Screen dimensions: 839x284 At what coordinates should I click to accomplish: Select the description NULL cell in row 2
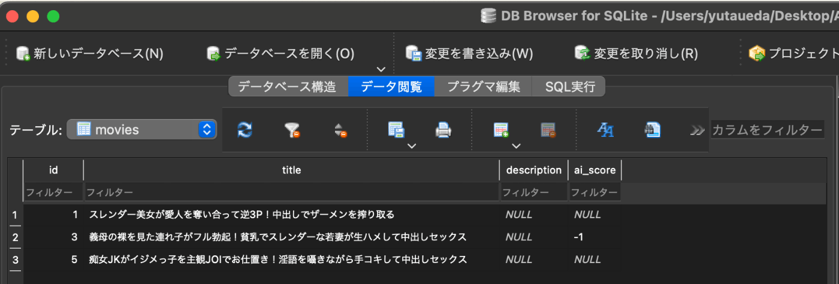533,237
